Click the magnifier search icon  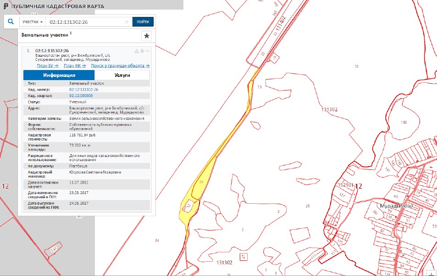pos(11,22)
